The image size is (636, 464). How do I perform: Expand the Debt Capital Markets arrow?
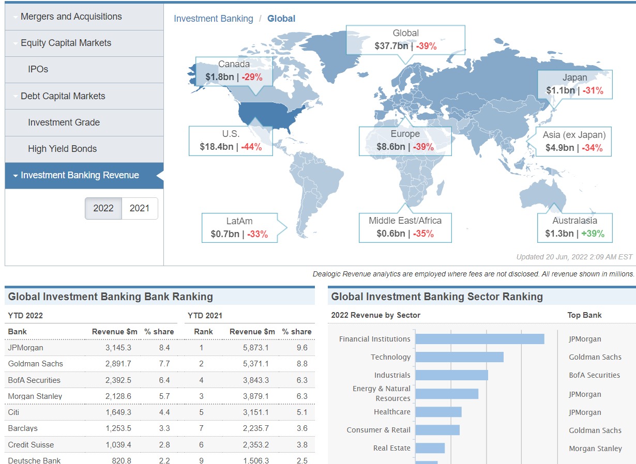pos(16,97)
